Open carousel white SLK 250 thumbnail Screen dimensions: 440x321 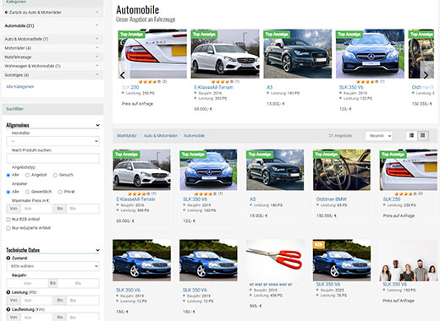coord(152,54)
